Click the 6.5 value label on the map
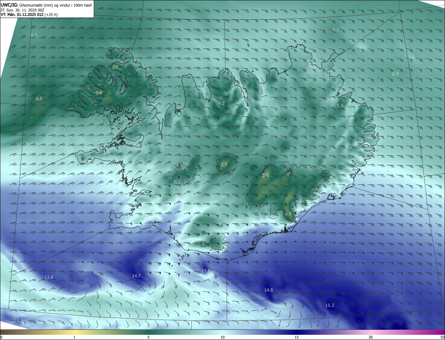 tap(336, 30)
